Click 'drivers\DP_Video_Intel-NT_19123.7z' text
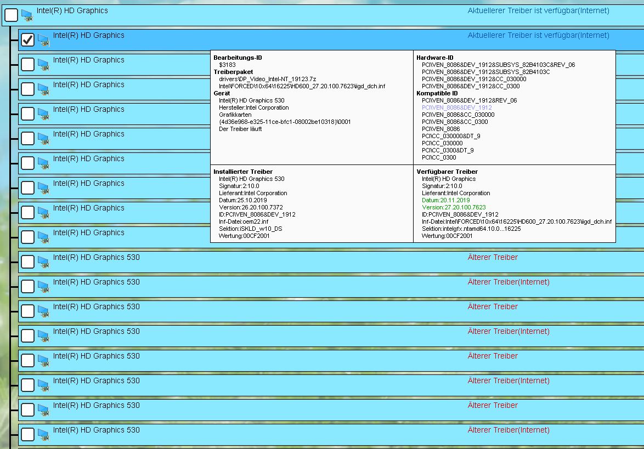 point(267,79)
